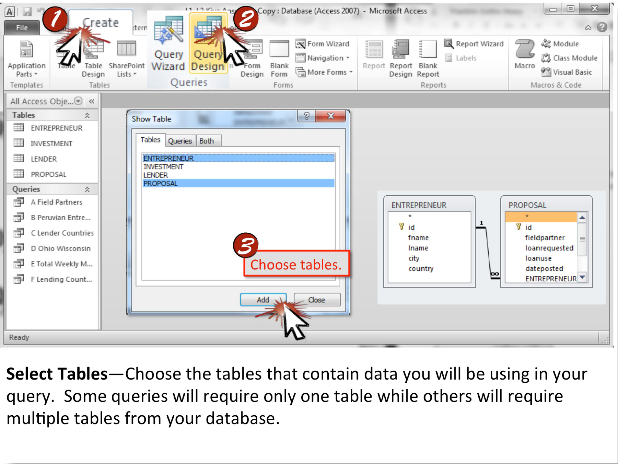The image size is (618, 464).
Task: Collapse the Tables group
Action: 87,115
